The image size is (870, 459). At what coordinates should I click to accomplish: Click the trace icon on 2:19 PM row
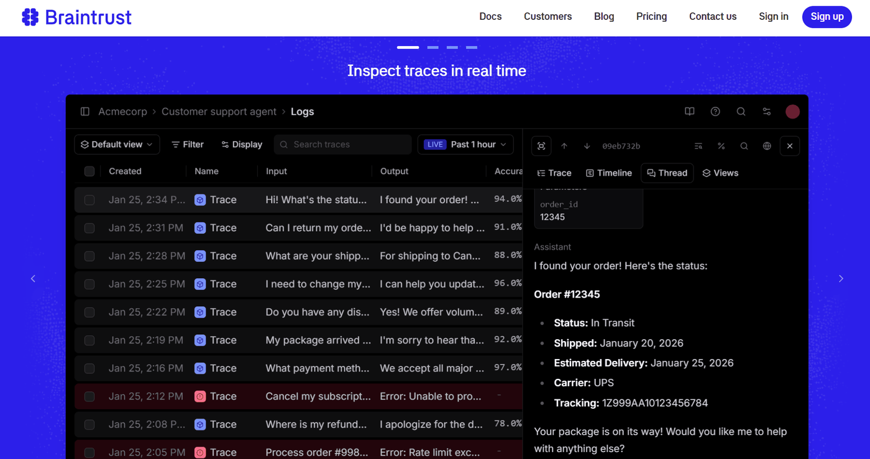coord(200,340)
